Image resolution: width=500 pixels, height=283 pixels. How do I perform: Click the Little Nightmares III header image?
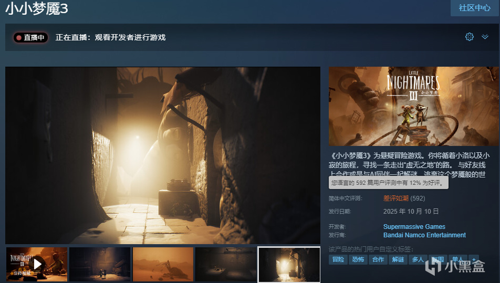tap(413, 106)
